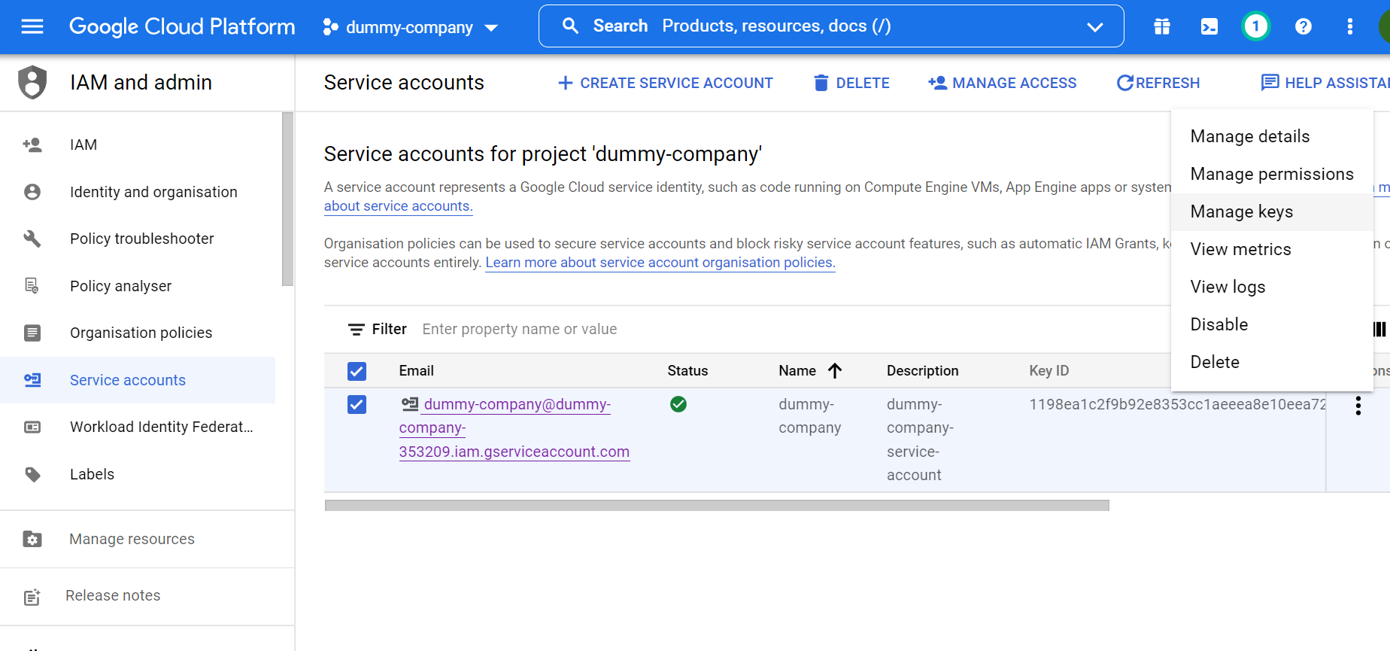Click Create Service Account button
1390x651 pixels.
coord(666,83)
